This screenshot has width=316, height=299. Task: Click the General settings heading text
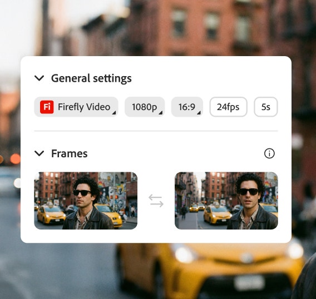91,78
